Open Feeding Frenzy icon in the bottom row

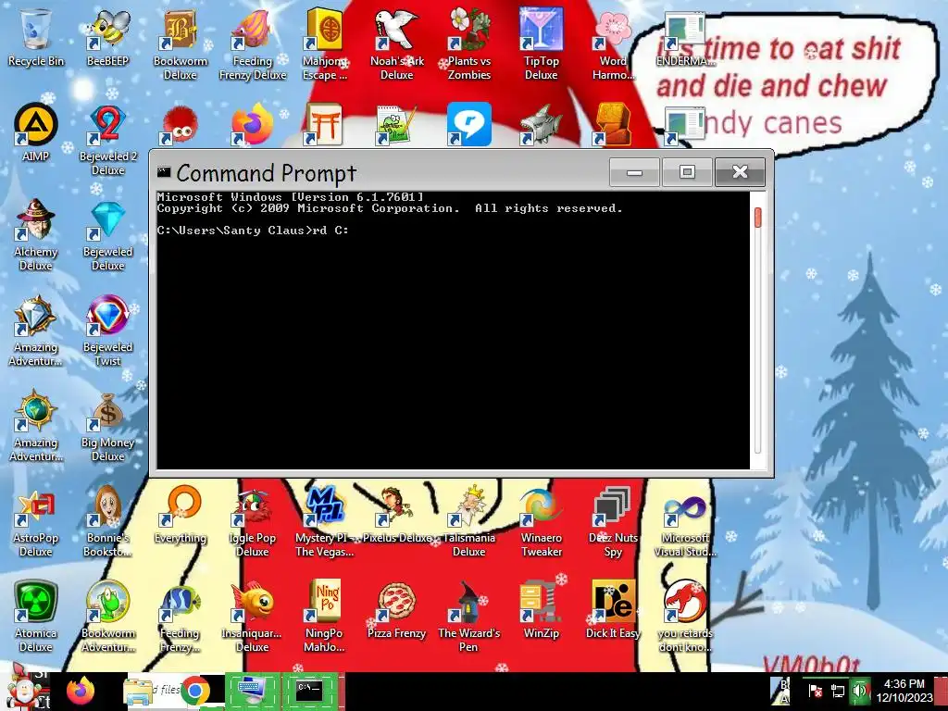pos(181,617)
